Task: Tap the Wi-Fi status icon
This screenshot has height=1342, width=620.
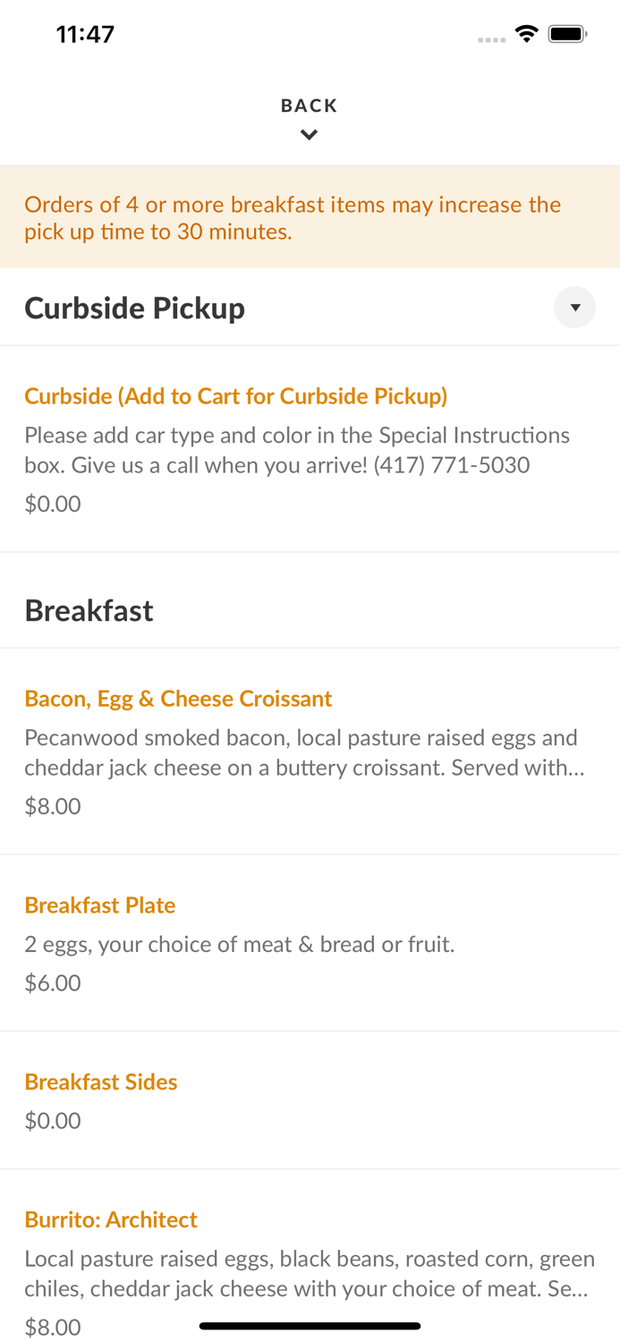Action: point(526,34)
